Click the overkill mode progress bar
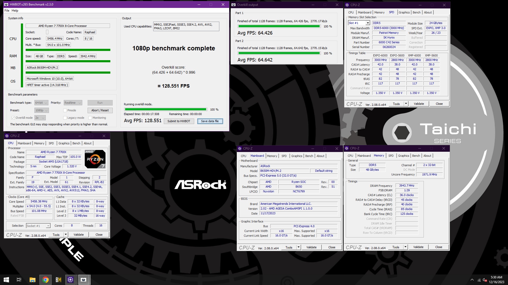The image size is (508, 285). (166, 109)
